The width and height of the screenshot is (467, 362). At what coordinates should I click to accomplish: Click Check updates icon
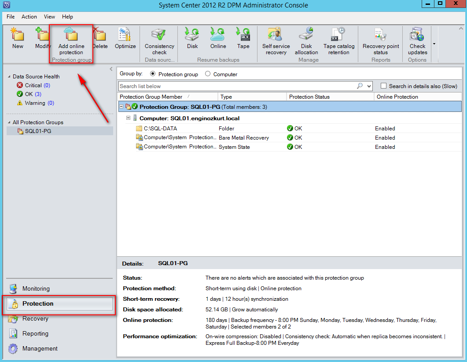(x=417, y=34)
